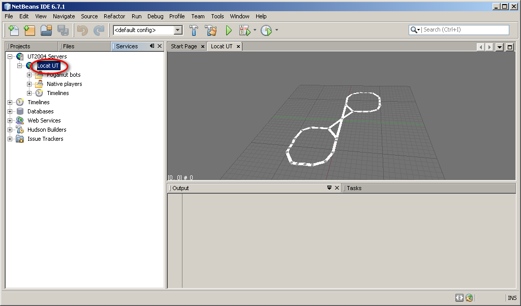Screen dimensions: 521x306
Task: Open the Team menu
Action: (x=198, y=16)
